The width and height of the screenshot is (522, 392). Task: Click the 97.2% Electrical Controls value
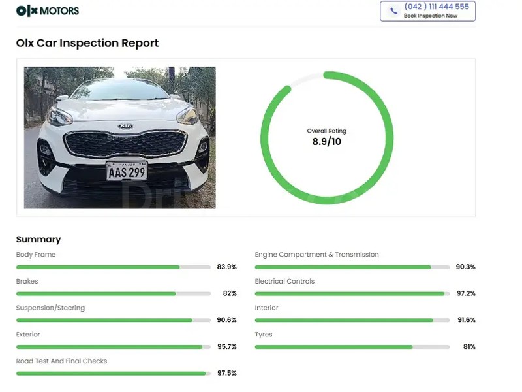click(465, 294)
